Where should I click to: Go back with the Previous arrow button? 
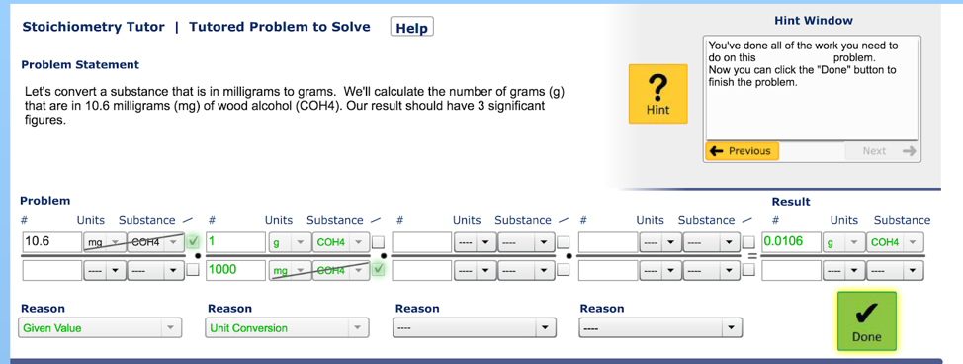click(742, 151)
